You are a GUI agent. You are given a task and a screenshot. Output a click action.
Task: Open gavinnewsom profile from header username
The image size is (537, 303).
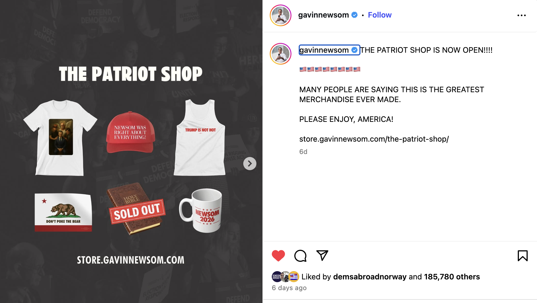click(323, 15)
